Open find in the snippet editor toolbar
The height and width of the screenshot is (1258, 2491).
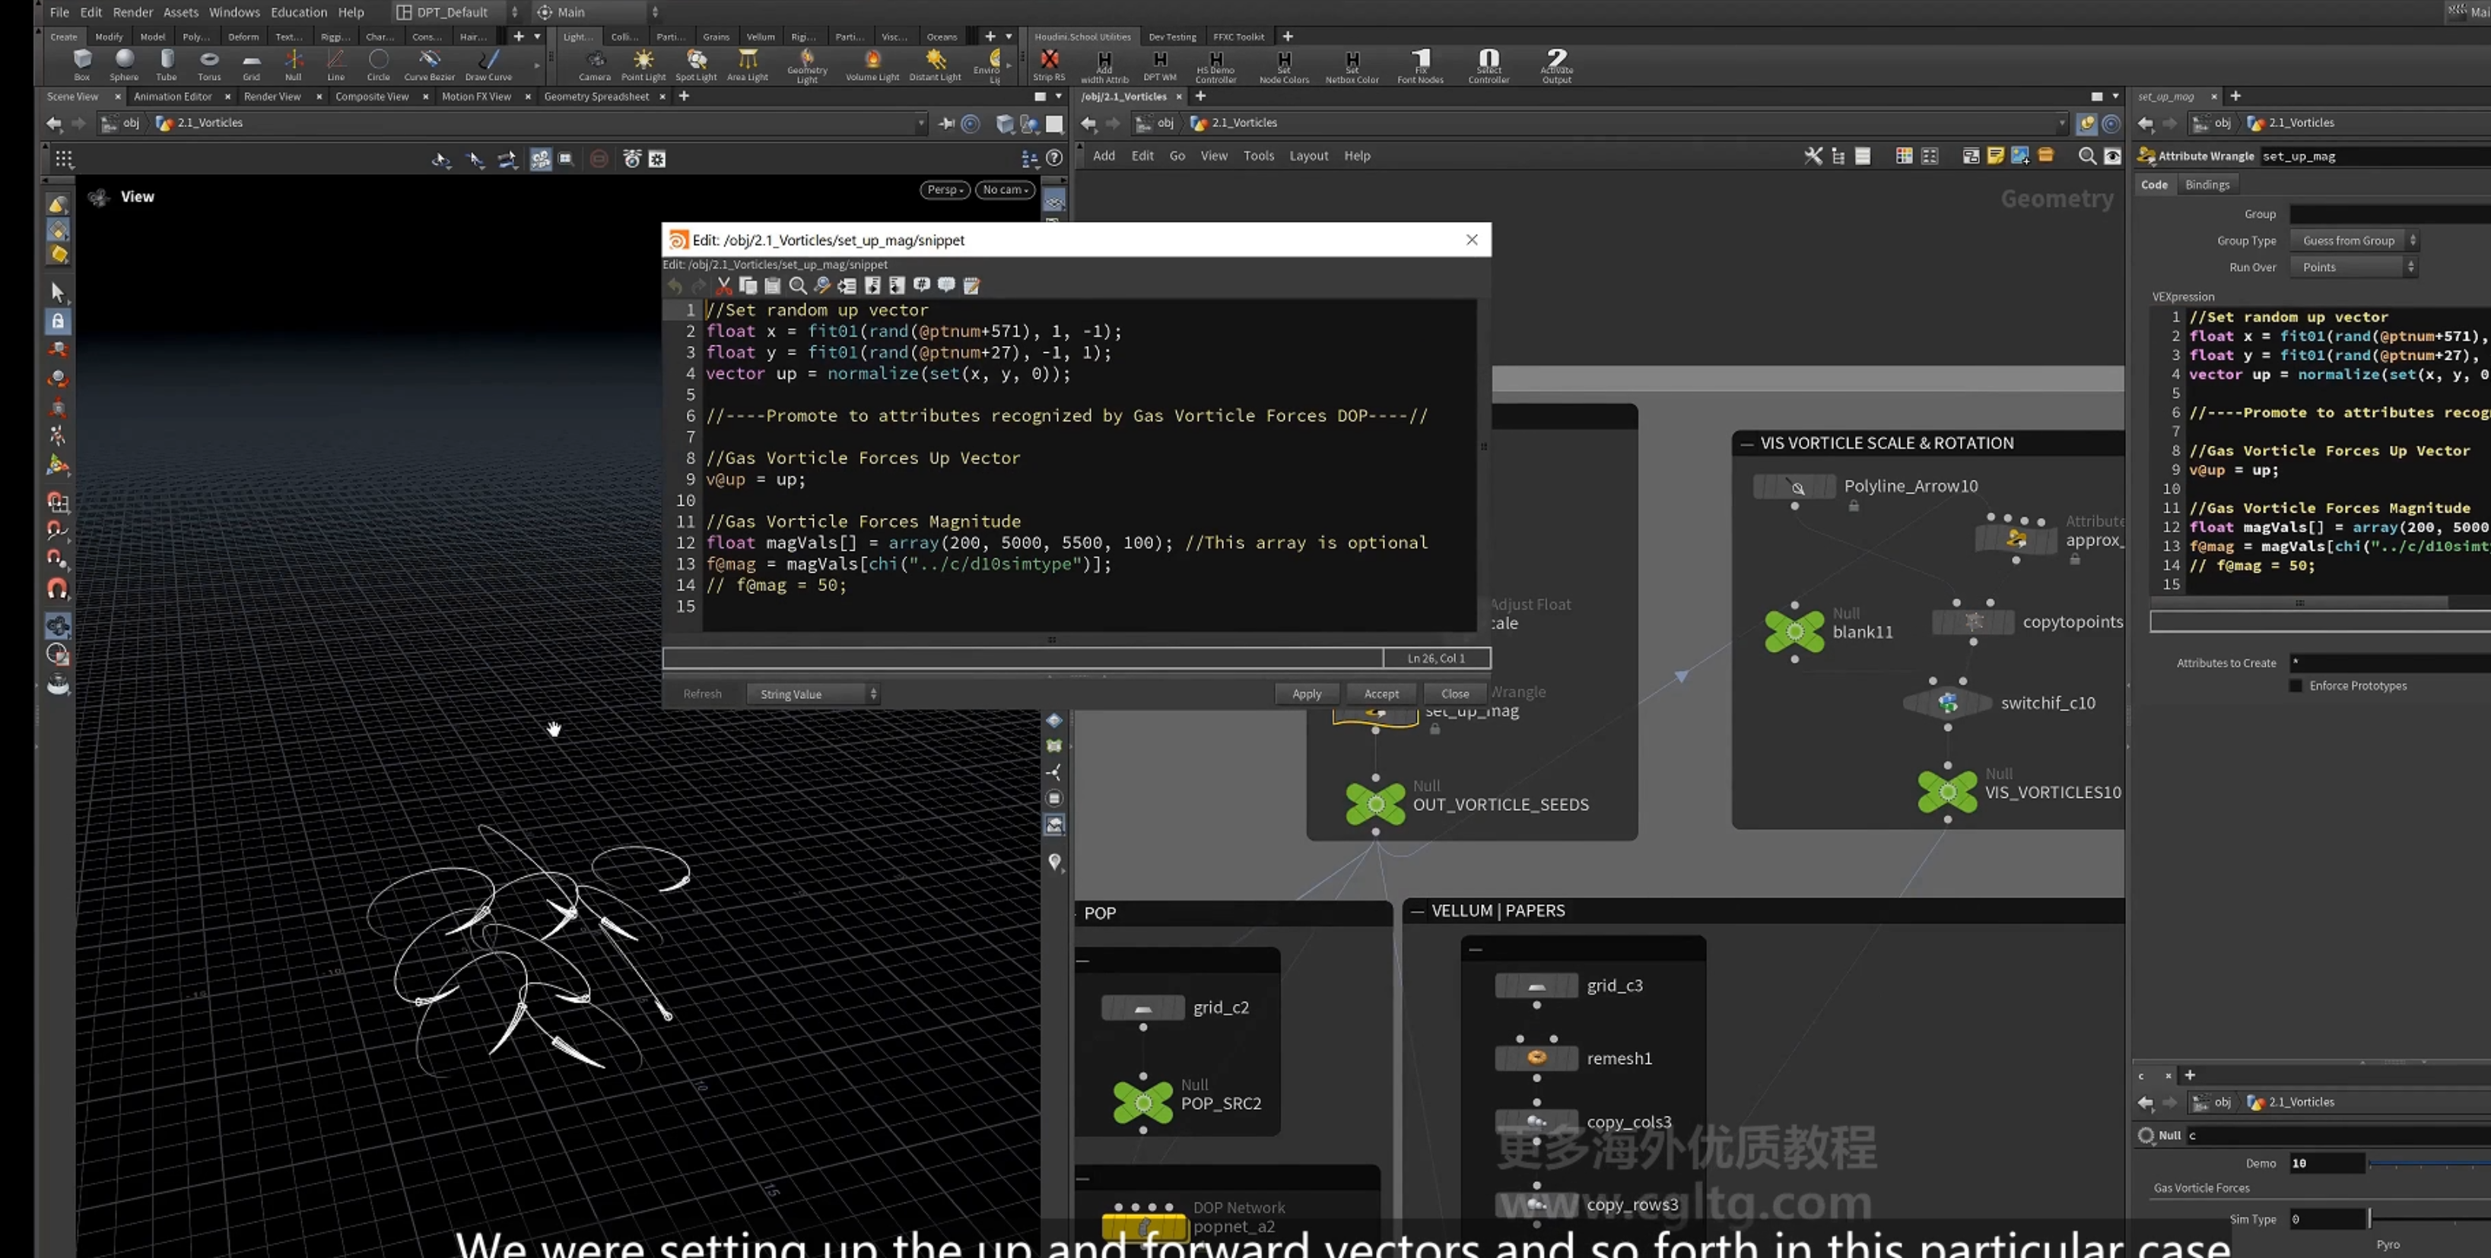click(798, 285)
